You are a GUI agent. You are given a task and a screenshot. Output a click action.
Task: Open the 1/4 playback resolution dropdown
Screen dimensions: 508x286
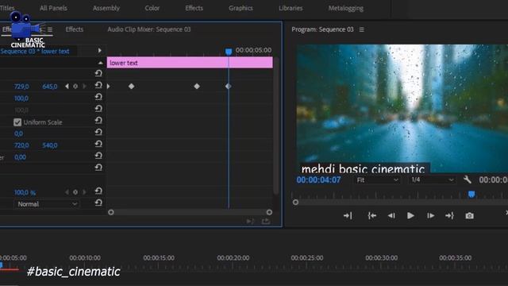tap(432, 180)
